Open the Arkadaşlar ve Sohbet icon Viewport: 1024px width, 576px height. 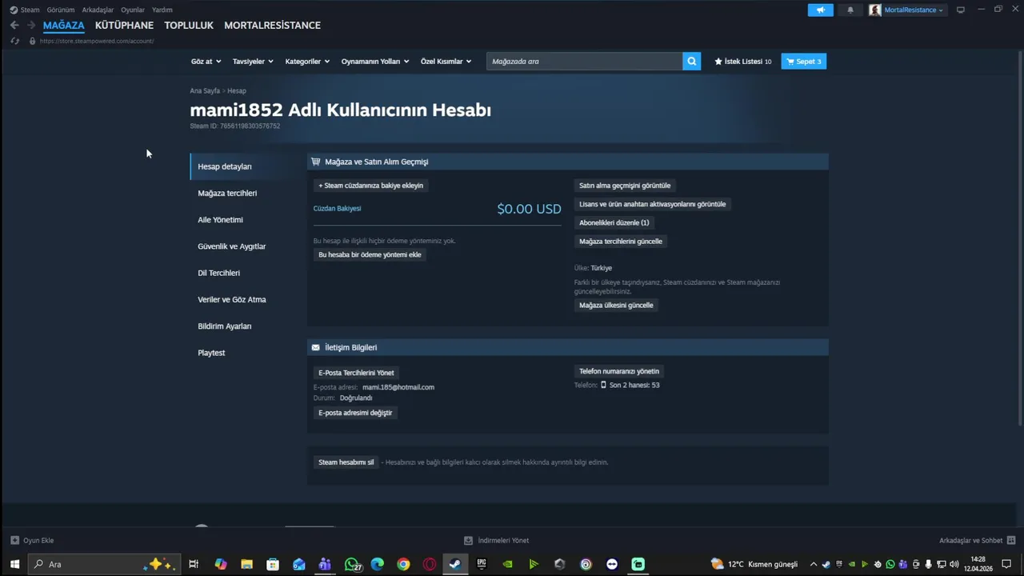(1011, 540)
